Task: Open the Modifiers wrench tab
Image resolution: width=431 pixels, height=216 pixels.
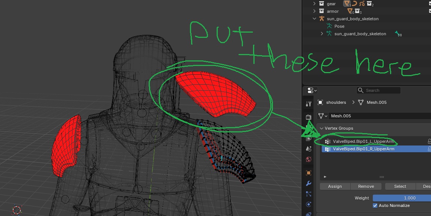Action: pos(308,183)
